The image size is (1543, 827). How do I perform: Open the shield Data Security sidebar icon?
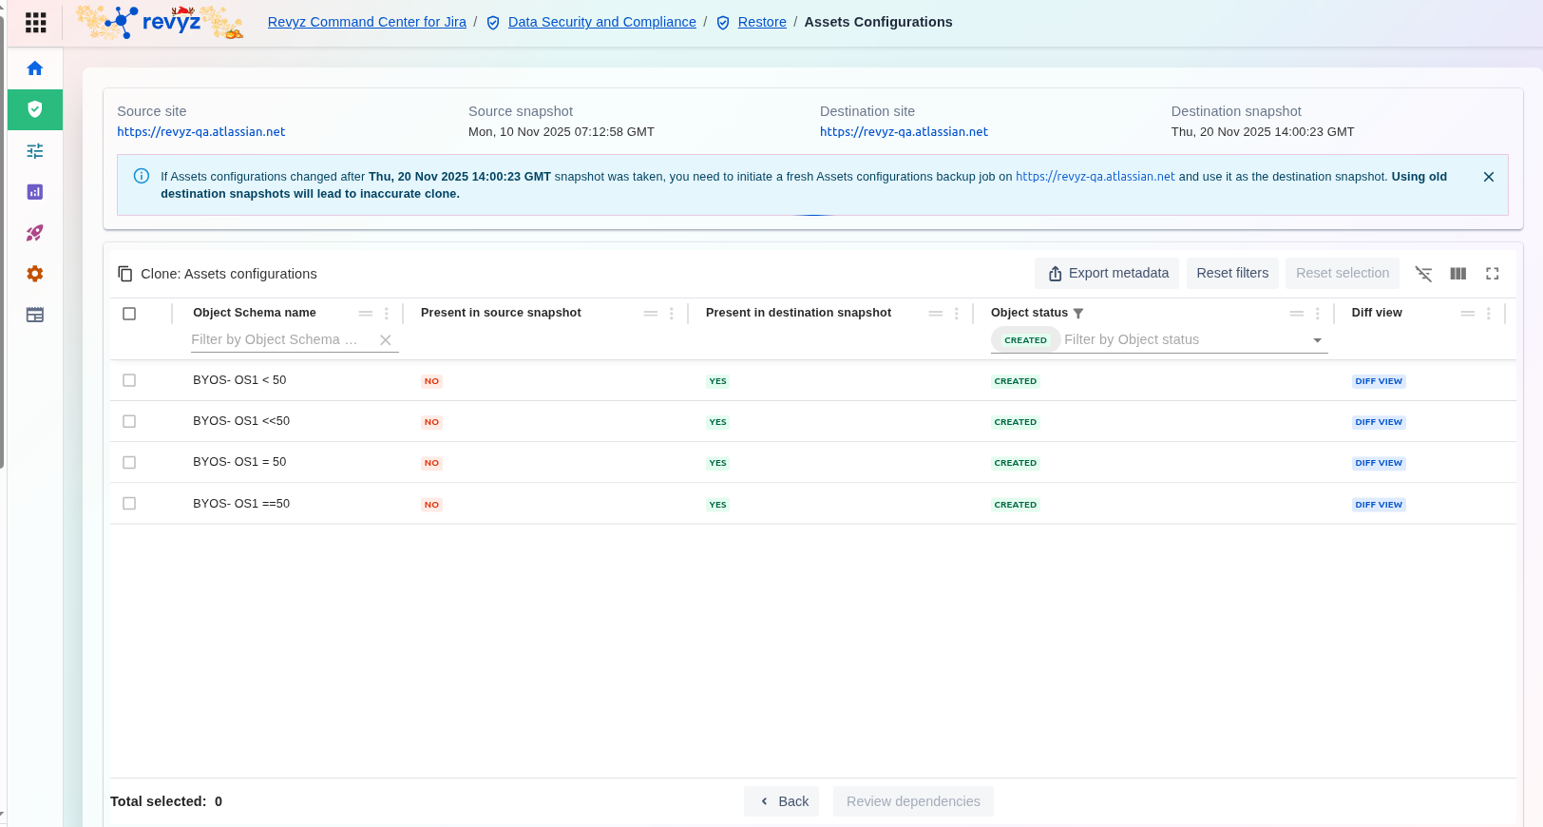(x=35, y=109)
